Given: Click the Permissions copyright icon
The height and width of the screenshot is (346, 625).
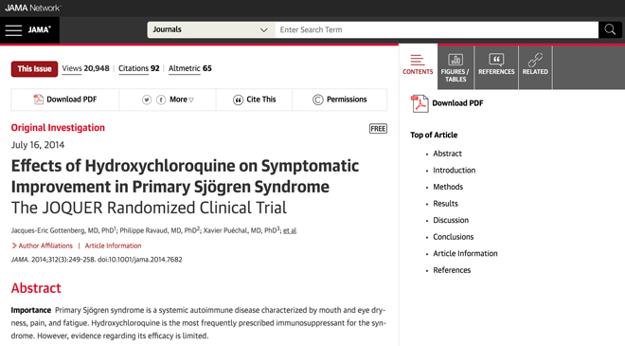Looking at the screenshot, I should tap(317, 100).
